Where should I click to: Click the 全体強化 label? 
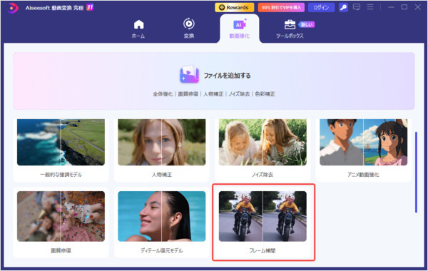(163, 94)
